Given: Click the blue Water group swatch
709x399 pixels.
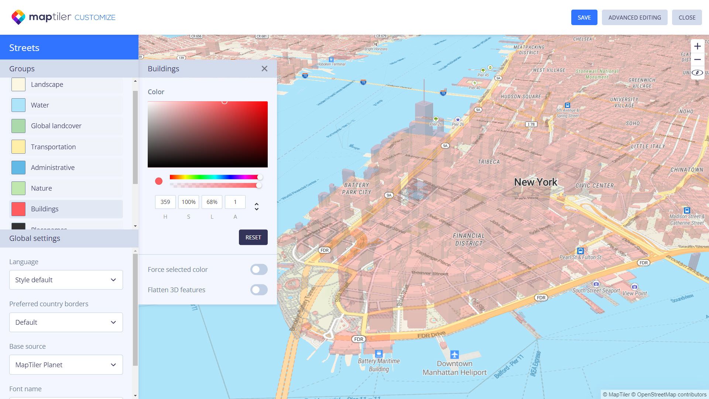Looking at the screenshot, I should click(x=18, y=105).
